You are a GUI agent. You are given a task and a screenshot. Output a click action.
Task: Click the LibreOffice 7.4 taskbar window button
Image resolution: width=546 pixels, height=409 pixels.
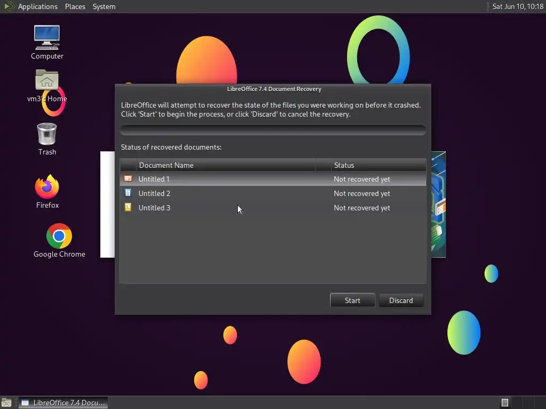click(x=63, y=403)
